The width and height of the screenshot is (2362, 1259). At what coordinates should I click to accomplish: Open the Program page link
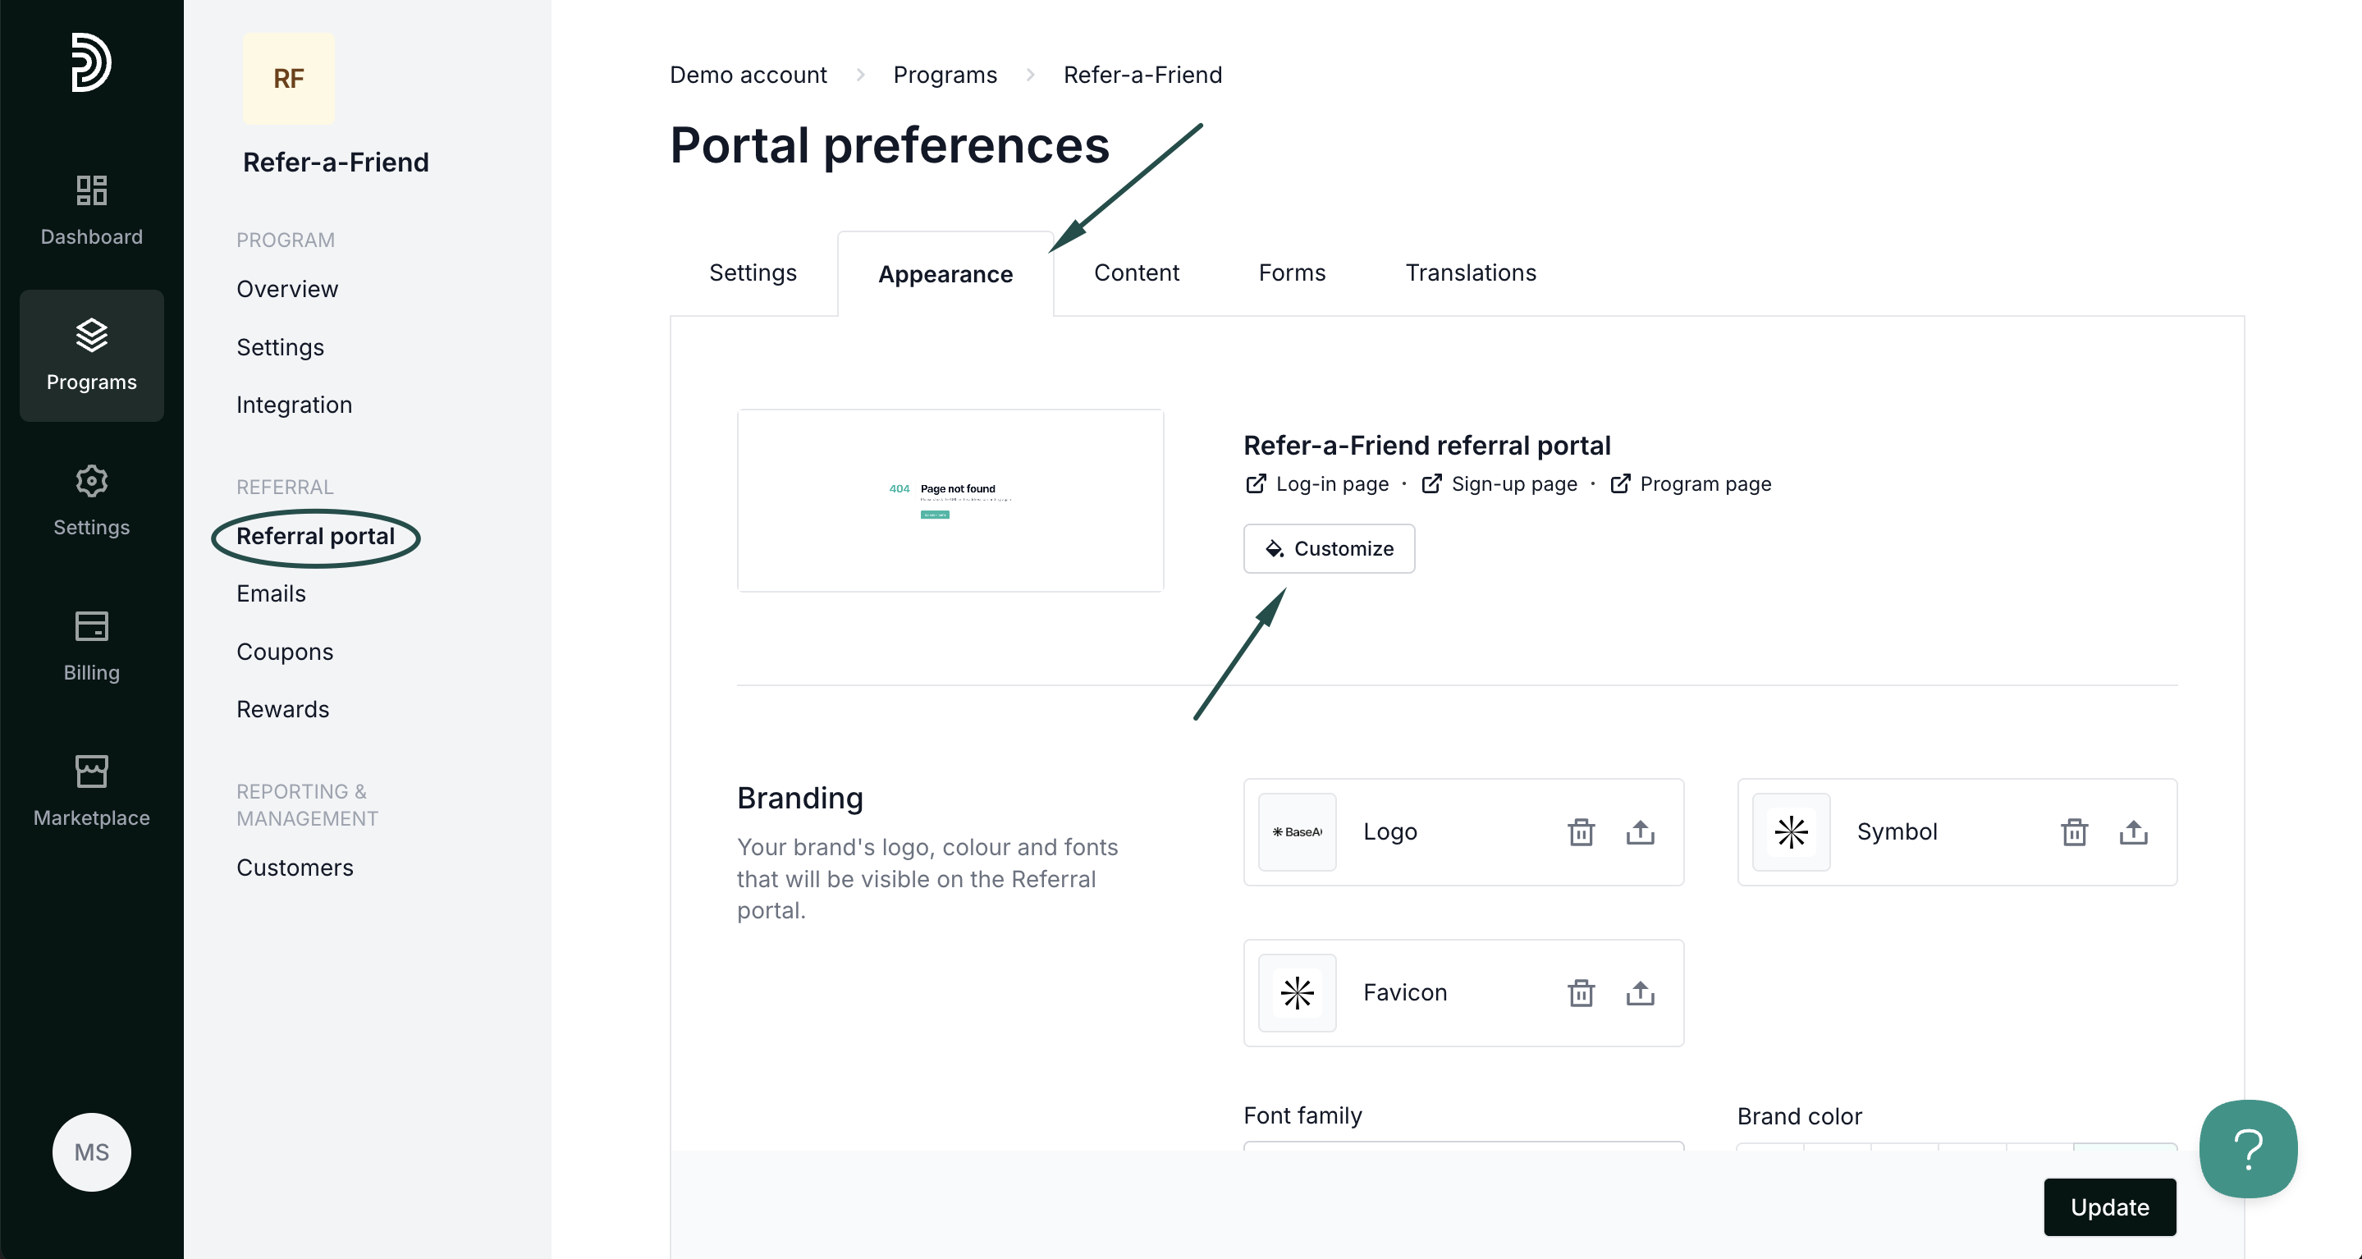pyautogui.click(x=1691, y=483)
